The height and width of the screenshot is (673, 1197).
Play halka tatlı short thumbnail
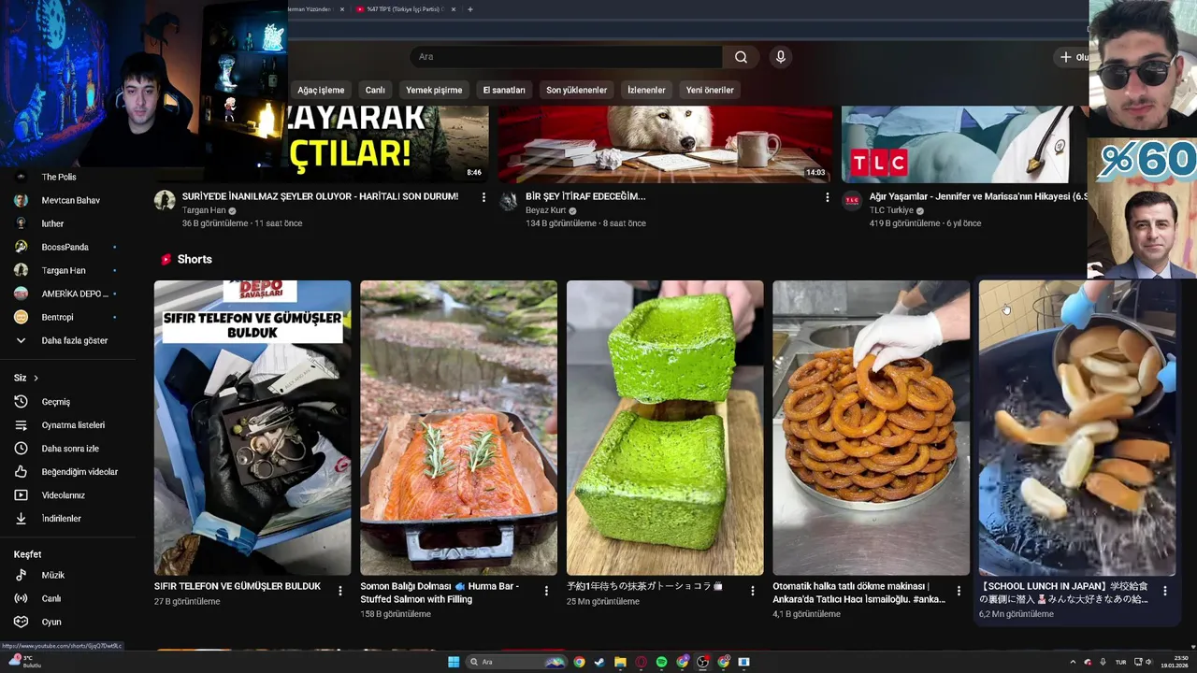871,428
